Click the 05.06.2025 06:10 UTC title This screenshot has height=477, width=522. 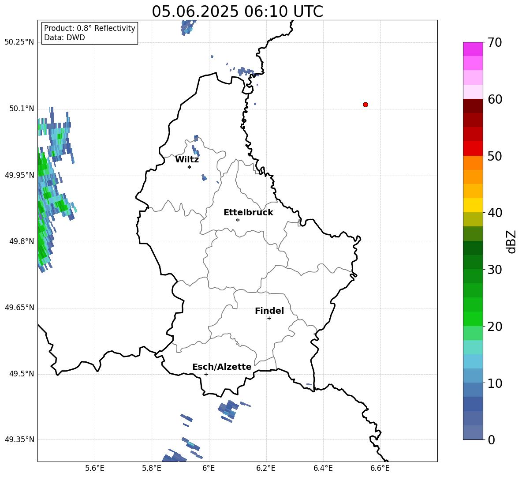point(237,11)
